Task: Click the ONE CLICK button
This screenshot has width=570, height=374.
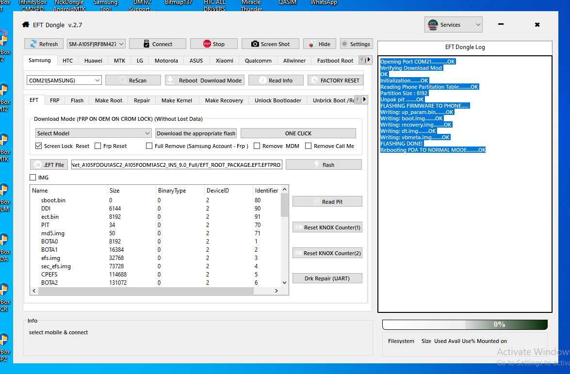Action: tap(298, 133)
